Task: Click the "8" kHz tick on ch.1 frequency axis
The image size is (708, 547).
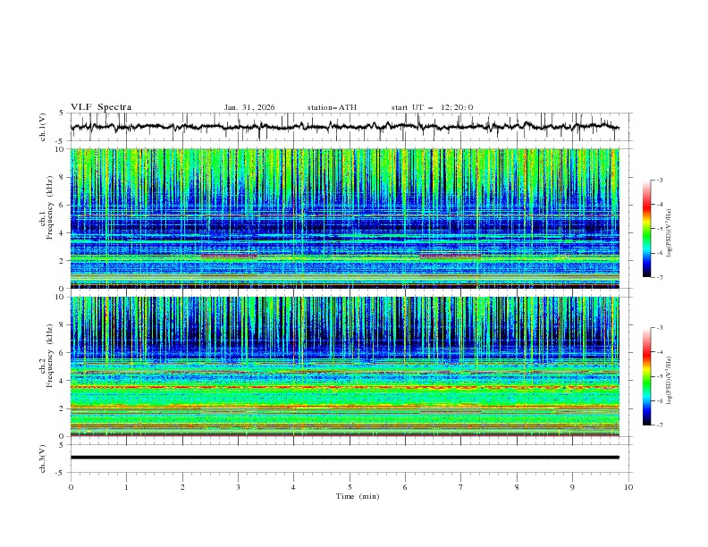Action: [63, 177]
